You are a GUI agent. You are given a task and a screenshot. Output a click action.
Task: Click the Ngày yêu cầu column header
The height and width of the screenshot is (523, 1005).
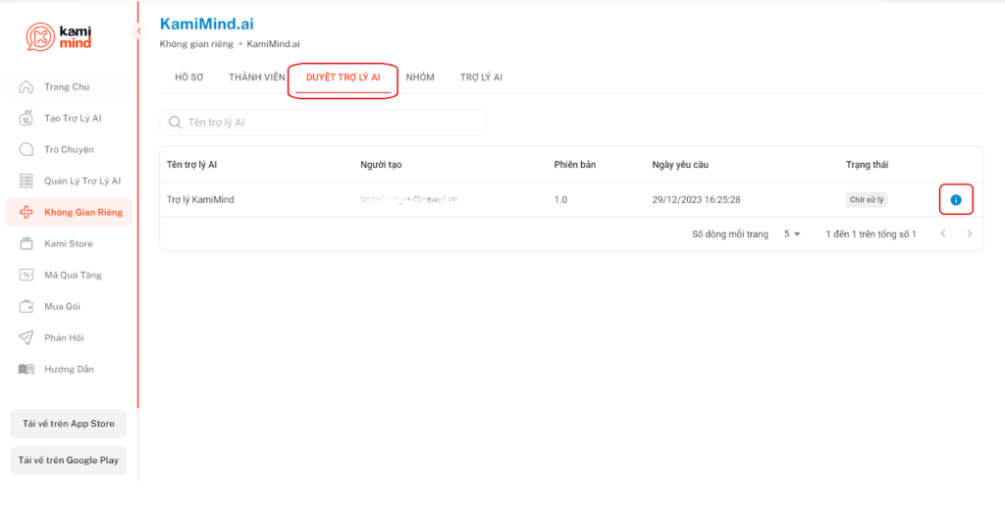click(x=680, y=165)
